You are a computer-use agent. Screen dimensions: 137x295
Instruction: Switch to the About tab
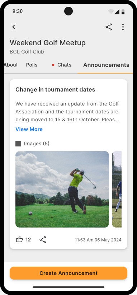10,65
